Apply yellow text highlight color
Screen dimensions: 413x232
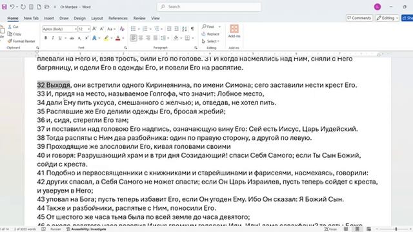pos(106,38)
